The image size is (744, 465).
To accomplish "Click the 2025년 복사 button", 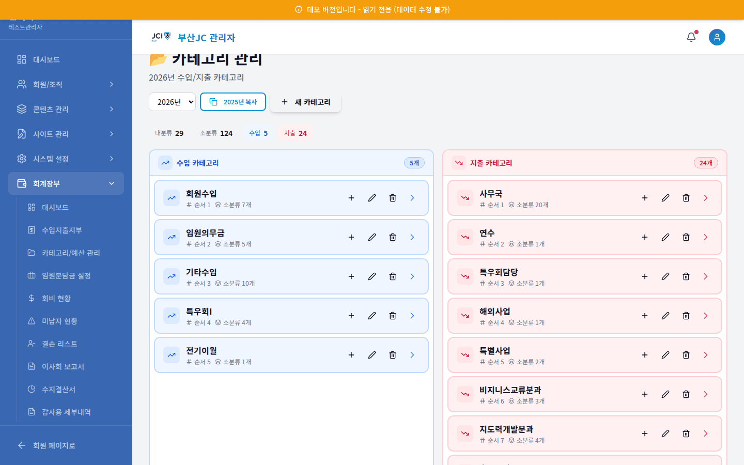I will point(233,102).
